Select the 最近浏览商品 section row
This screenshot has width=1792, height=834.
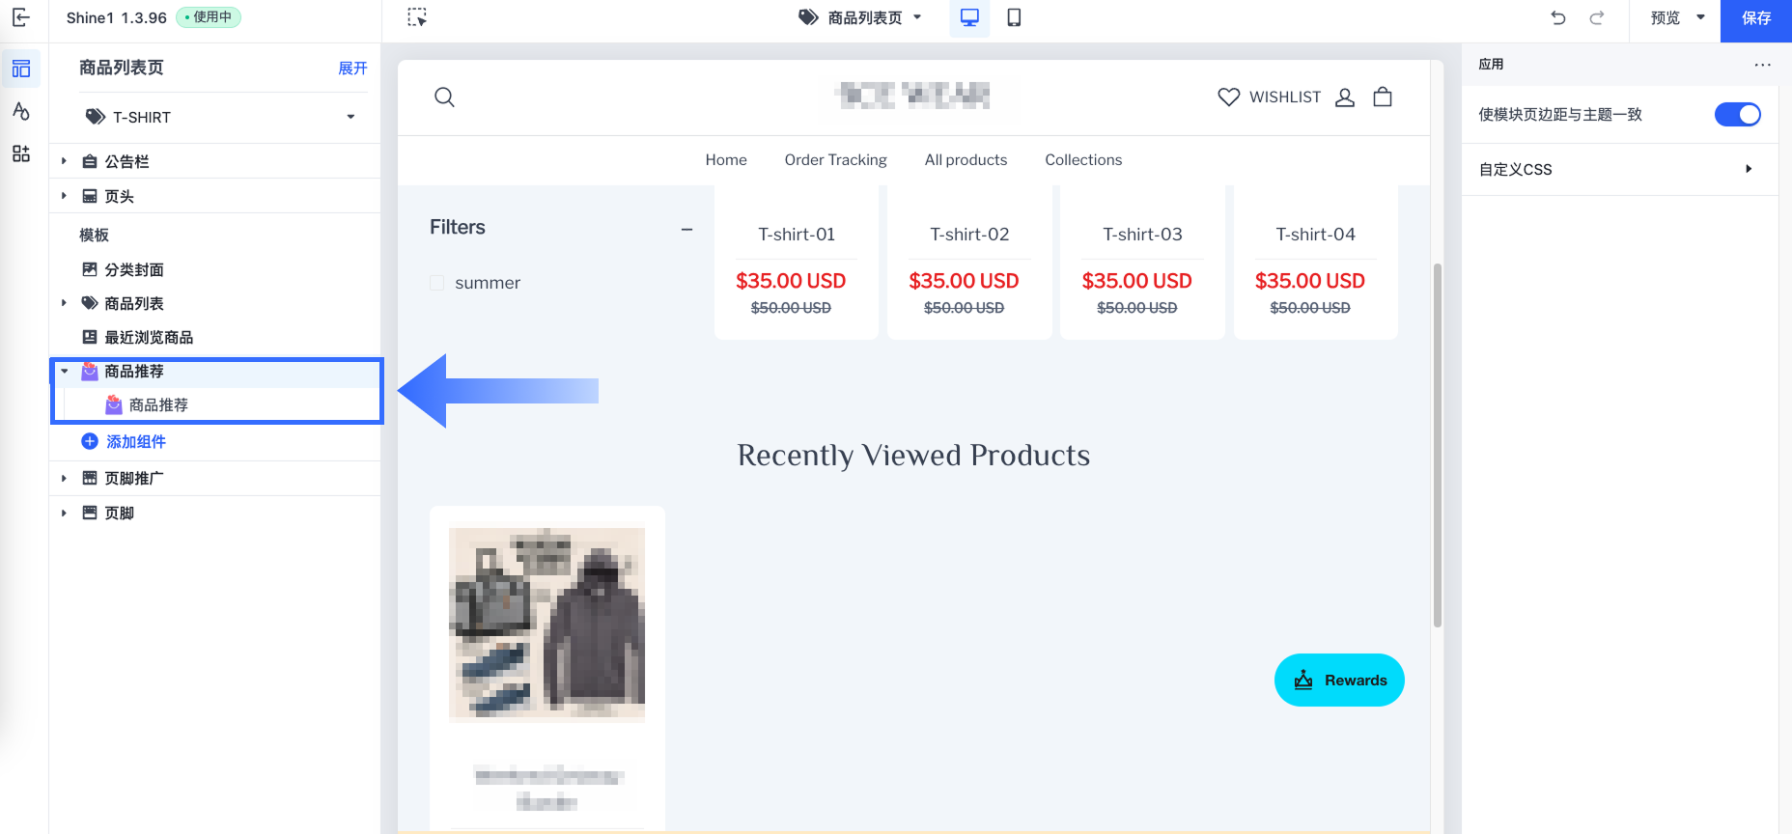tap(215, 337)
